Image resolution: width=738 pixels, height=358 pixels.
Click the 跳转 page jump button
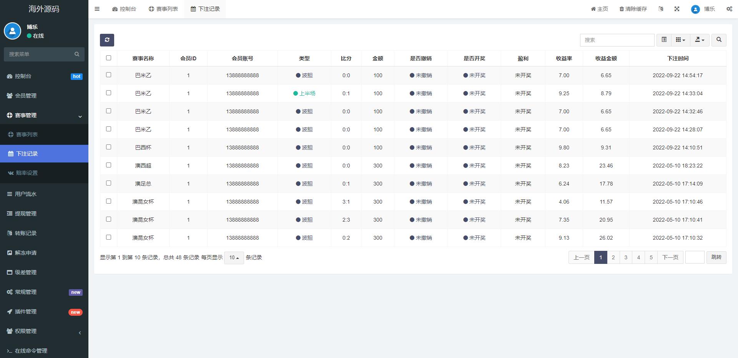click(716, 257)
